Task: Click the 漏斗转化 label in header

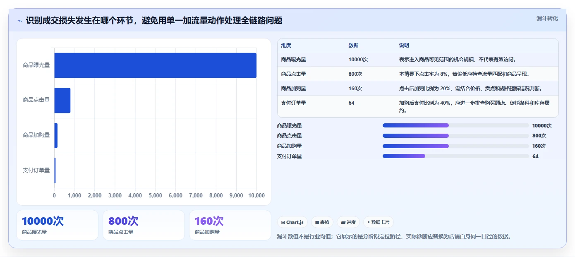Action: pyautogui.click(x=547, y=18)
